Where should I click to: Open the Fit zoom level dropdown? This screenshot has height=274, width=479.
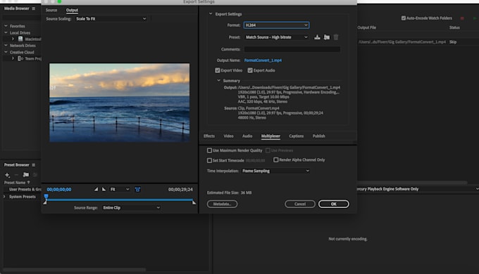[x=120, y=189]
